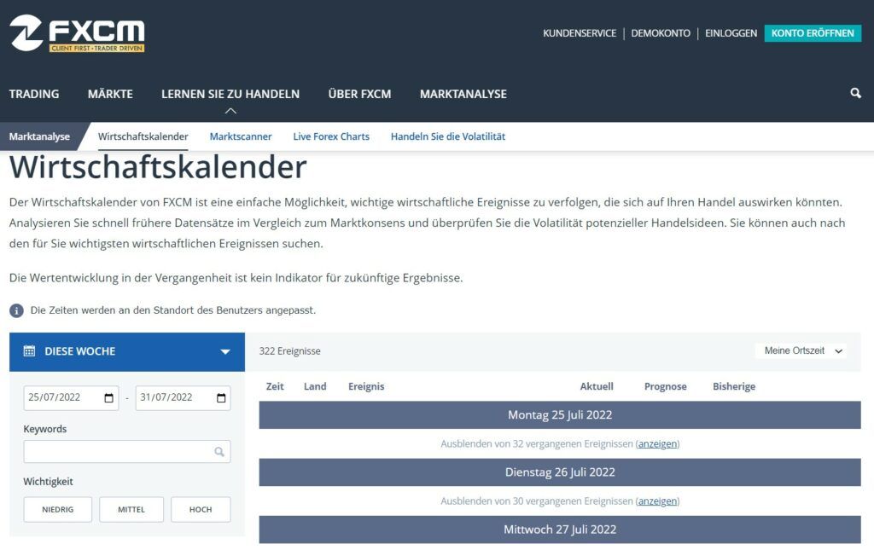Switch to the Marktscanner tab
The height and width of the screenshot is (550, 874).
241,136
